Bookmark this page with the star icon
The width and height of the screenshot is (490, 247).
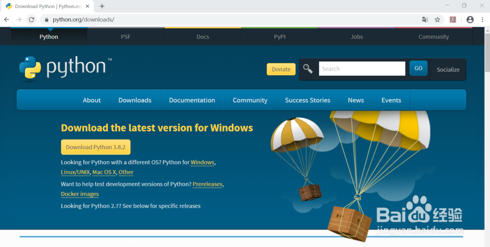pos(438,20)
